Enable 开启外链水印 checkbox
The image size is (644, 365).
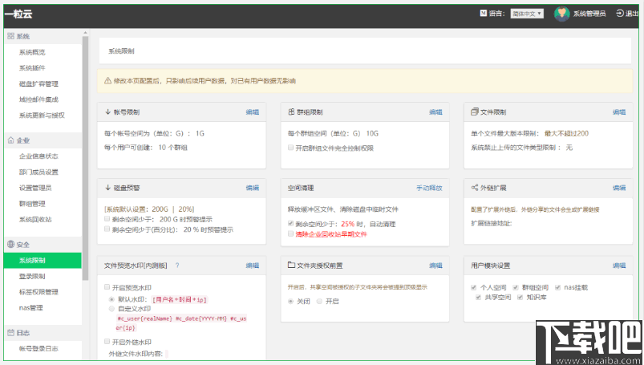[107, 342]
